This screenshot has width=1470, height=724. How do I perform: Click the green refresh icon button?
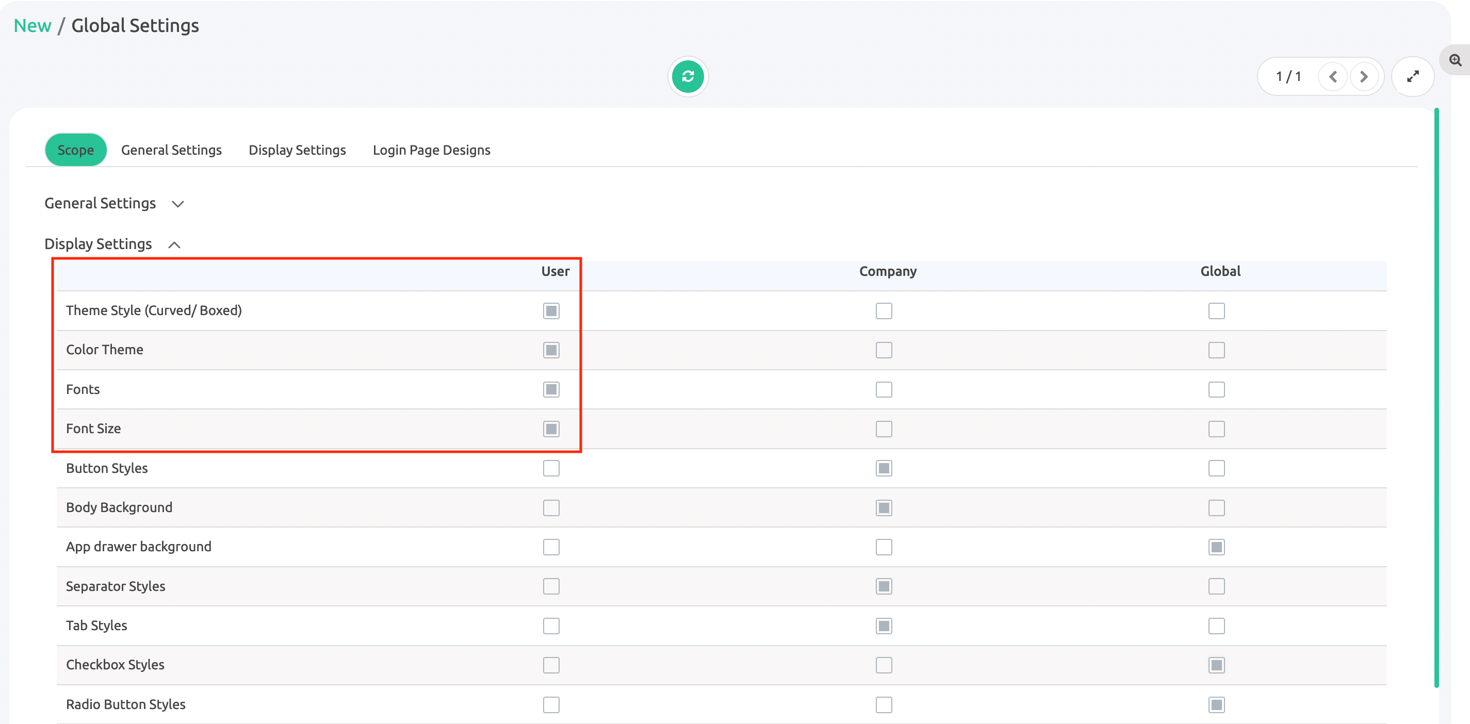point(688,76)
